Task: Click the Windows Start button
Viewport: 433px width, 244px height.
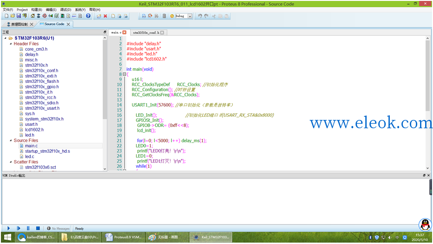Action: pyautogui.click(x=7, y=237)
